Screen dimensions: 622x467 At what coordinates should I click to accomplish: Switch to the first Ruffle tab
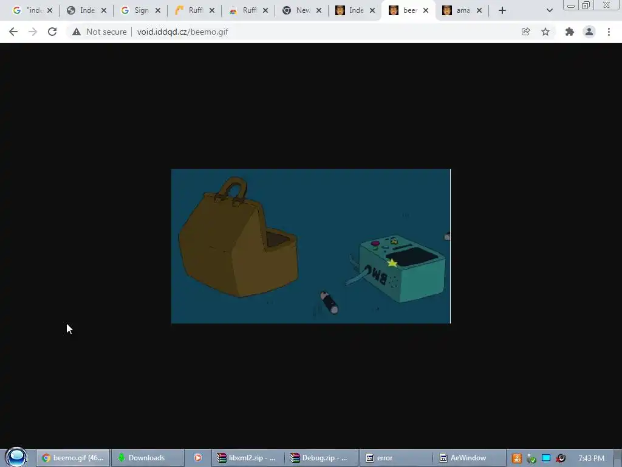[190, 10]
